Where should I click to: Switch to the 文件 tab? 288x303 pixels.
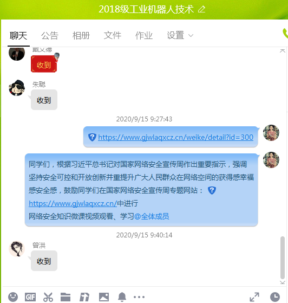113,36
